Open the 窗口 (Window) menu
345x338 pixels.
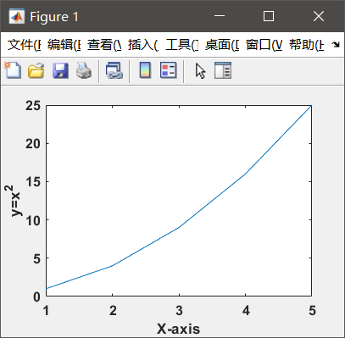(264, 45)
